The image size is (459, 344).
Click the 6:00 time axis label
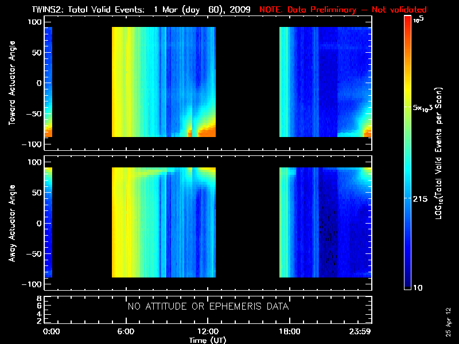coord(126,331)
